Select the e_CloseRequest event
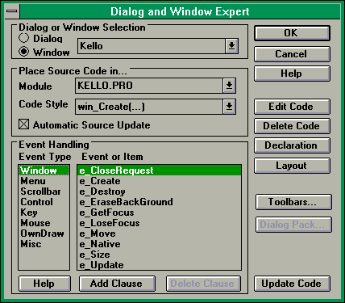345x303 pixels. click(x=159, y=170)
